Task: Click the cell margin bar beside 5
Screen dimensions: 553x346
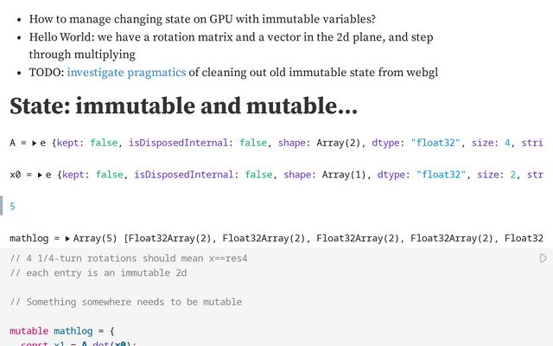Action: tap(2, 206)
